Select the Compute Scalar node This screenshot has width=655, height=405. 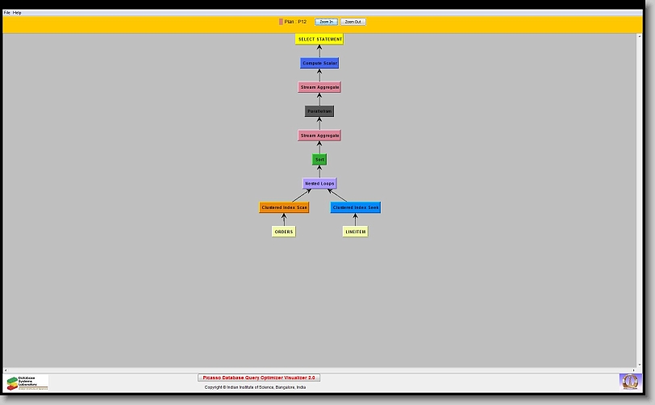coord(319,63)
